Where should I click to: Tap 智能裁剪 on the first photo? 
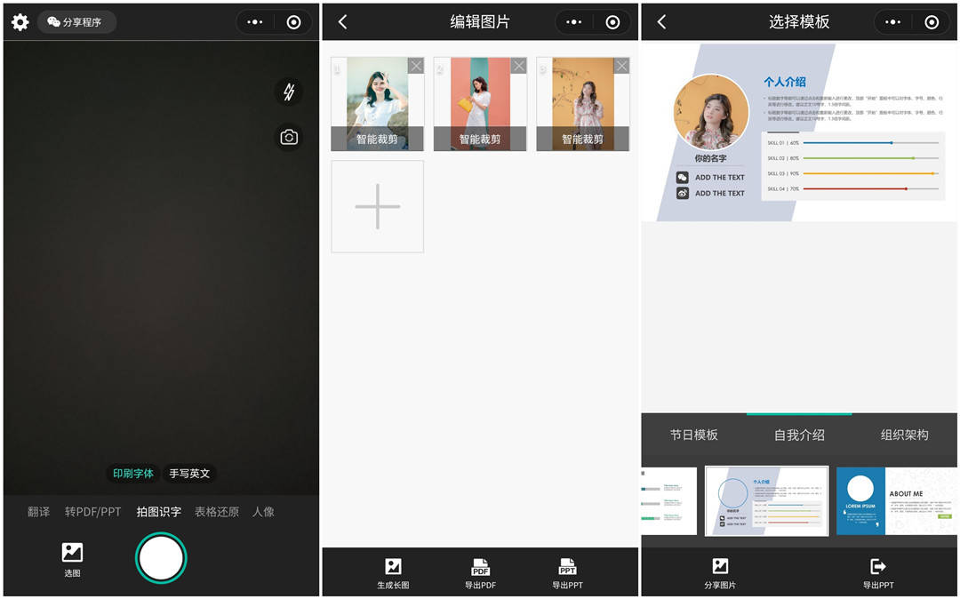[x=377, y=139]
